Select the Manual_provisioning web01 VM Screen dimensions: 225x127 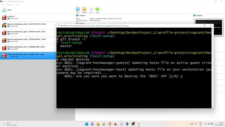coord(28,25)
